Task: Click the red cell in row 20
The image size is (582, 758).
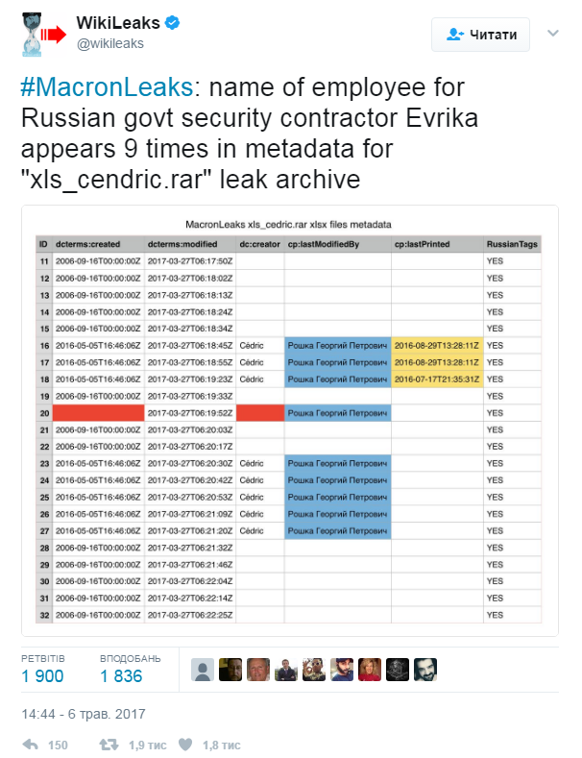Action: tap(98, 412)
